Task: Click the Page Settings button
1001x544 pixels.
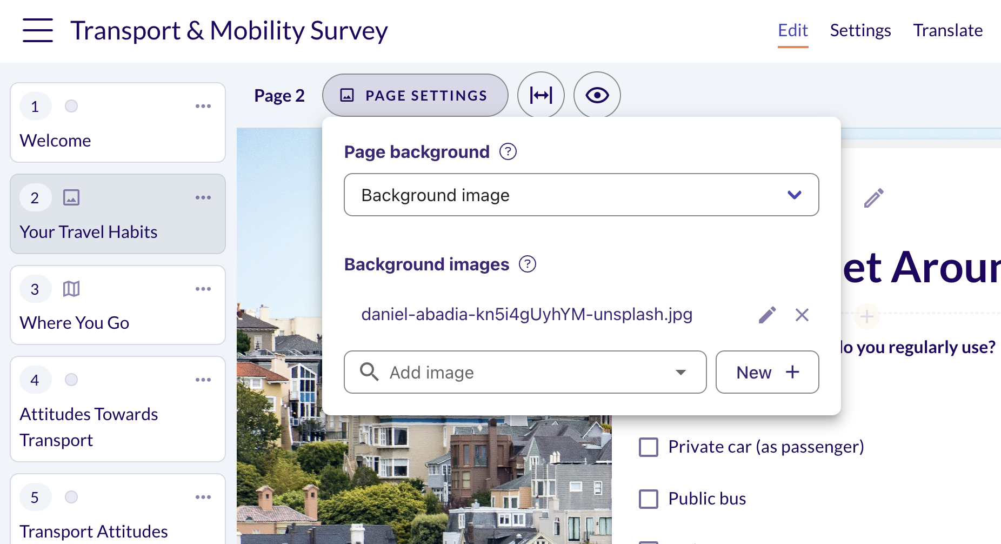Action: pos(415,95)
